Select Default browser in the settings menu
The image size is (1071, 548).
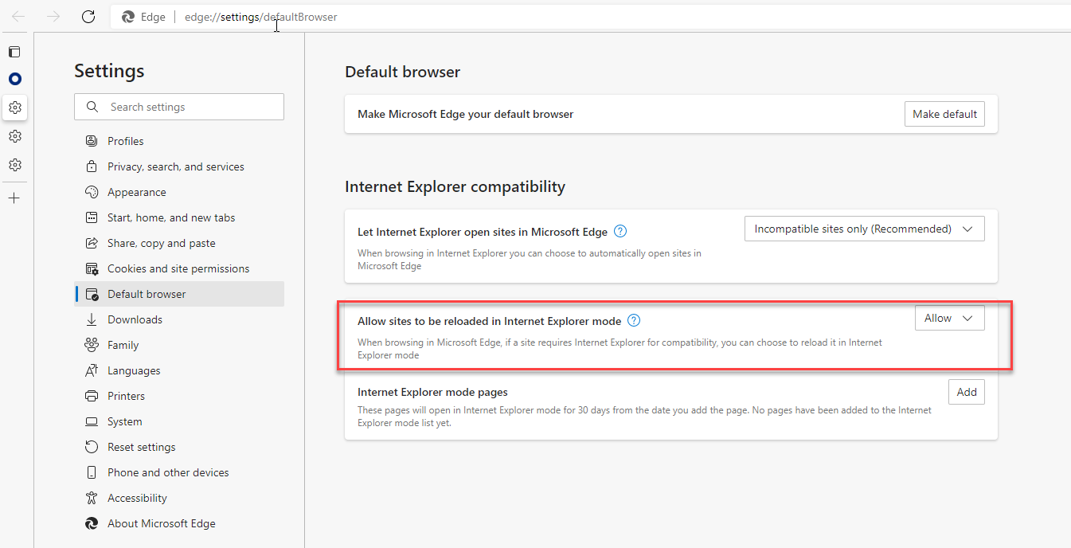[179, 294]
